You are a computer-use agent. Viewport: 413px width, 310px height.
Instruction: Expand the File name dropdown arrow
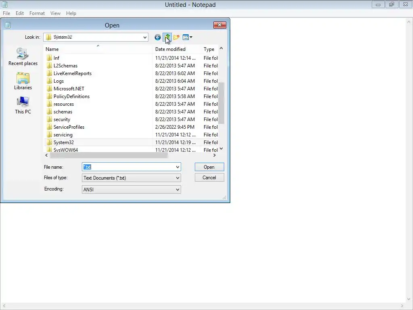[x=177, y=167]
